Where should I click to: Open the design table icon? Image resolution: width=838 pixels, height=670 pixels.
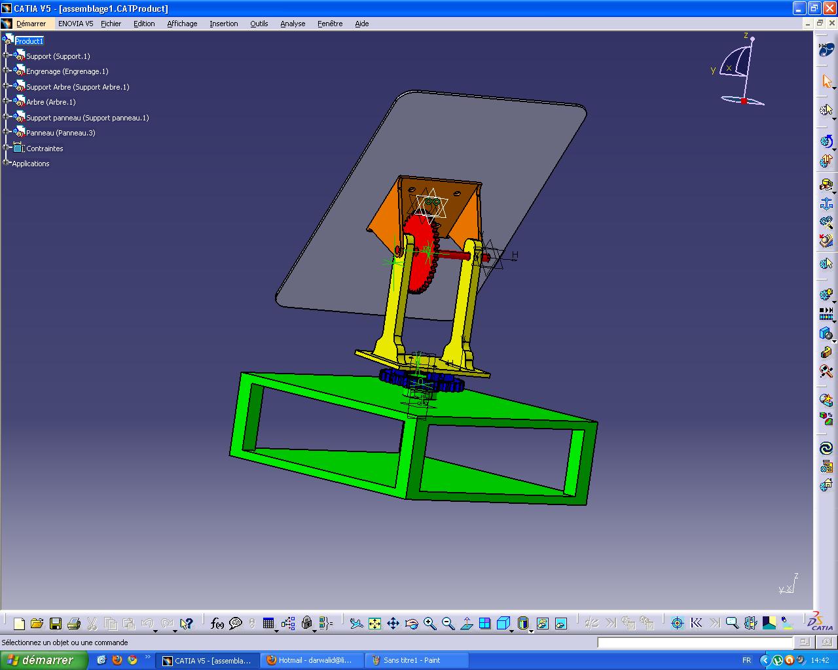(268, 624)
